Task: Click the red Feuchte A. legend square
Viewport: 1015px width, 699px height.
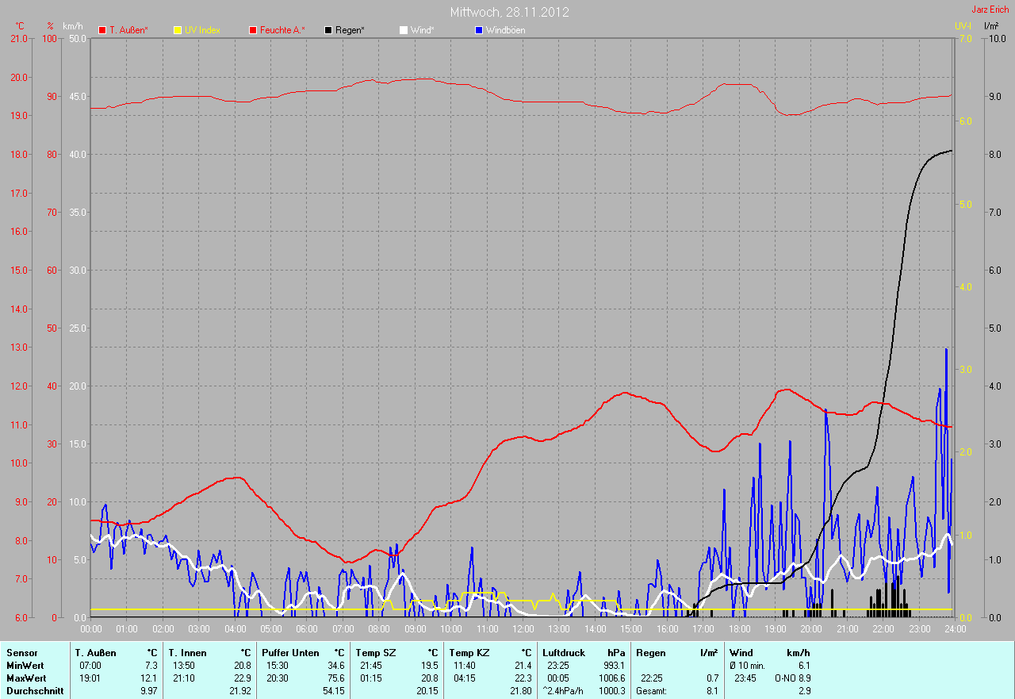Action: click(254, 30)
